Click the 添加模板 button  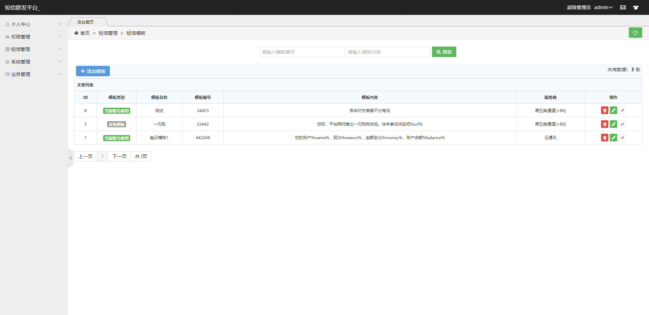point(93,71)
